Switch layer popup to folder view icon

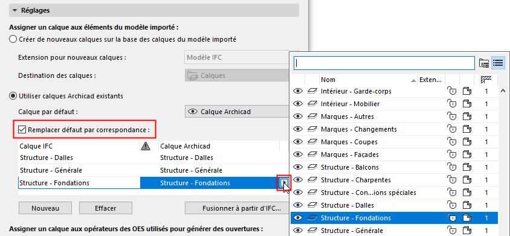pos(484,63)
